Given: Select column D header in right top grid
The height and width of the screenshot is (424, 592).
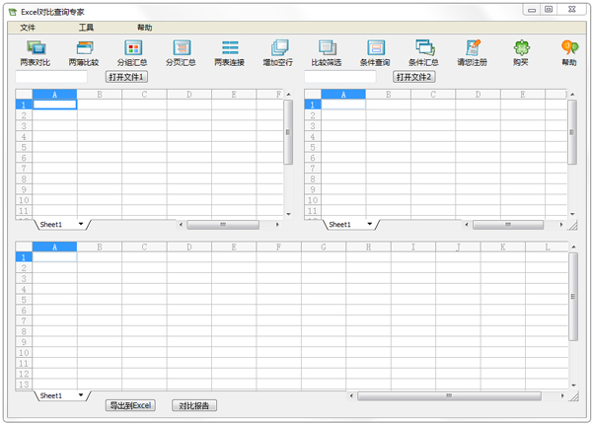Looking at the screenshot, I should 478,95.
